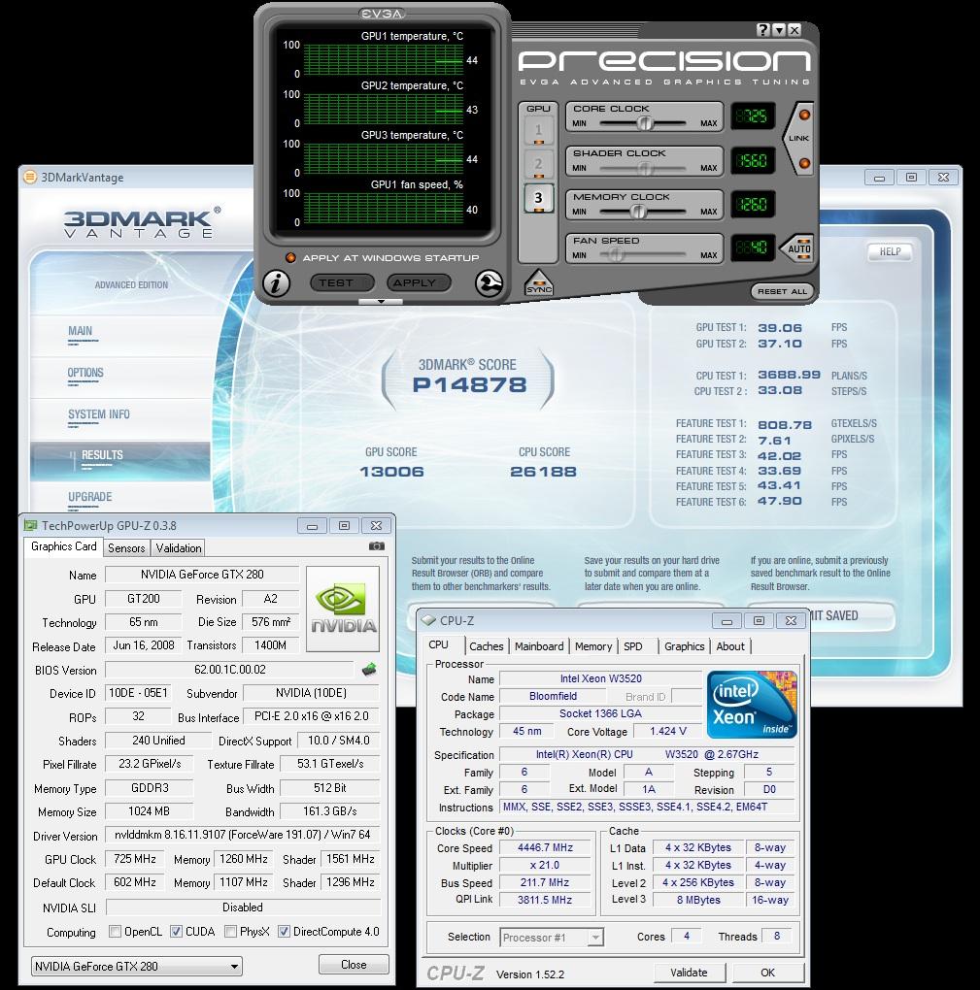The width and height of the screenshot is (980, 990).
Task: Adjust the Memory Clock slider
Action: click(638, 212)
